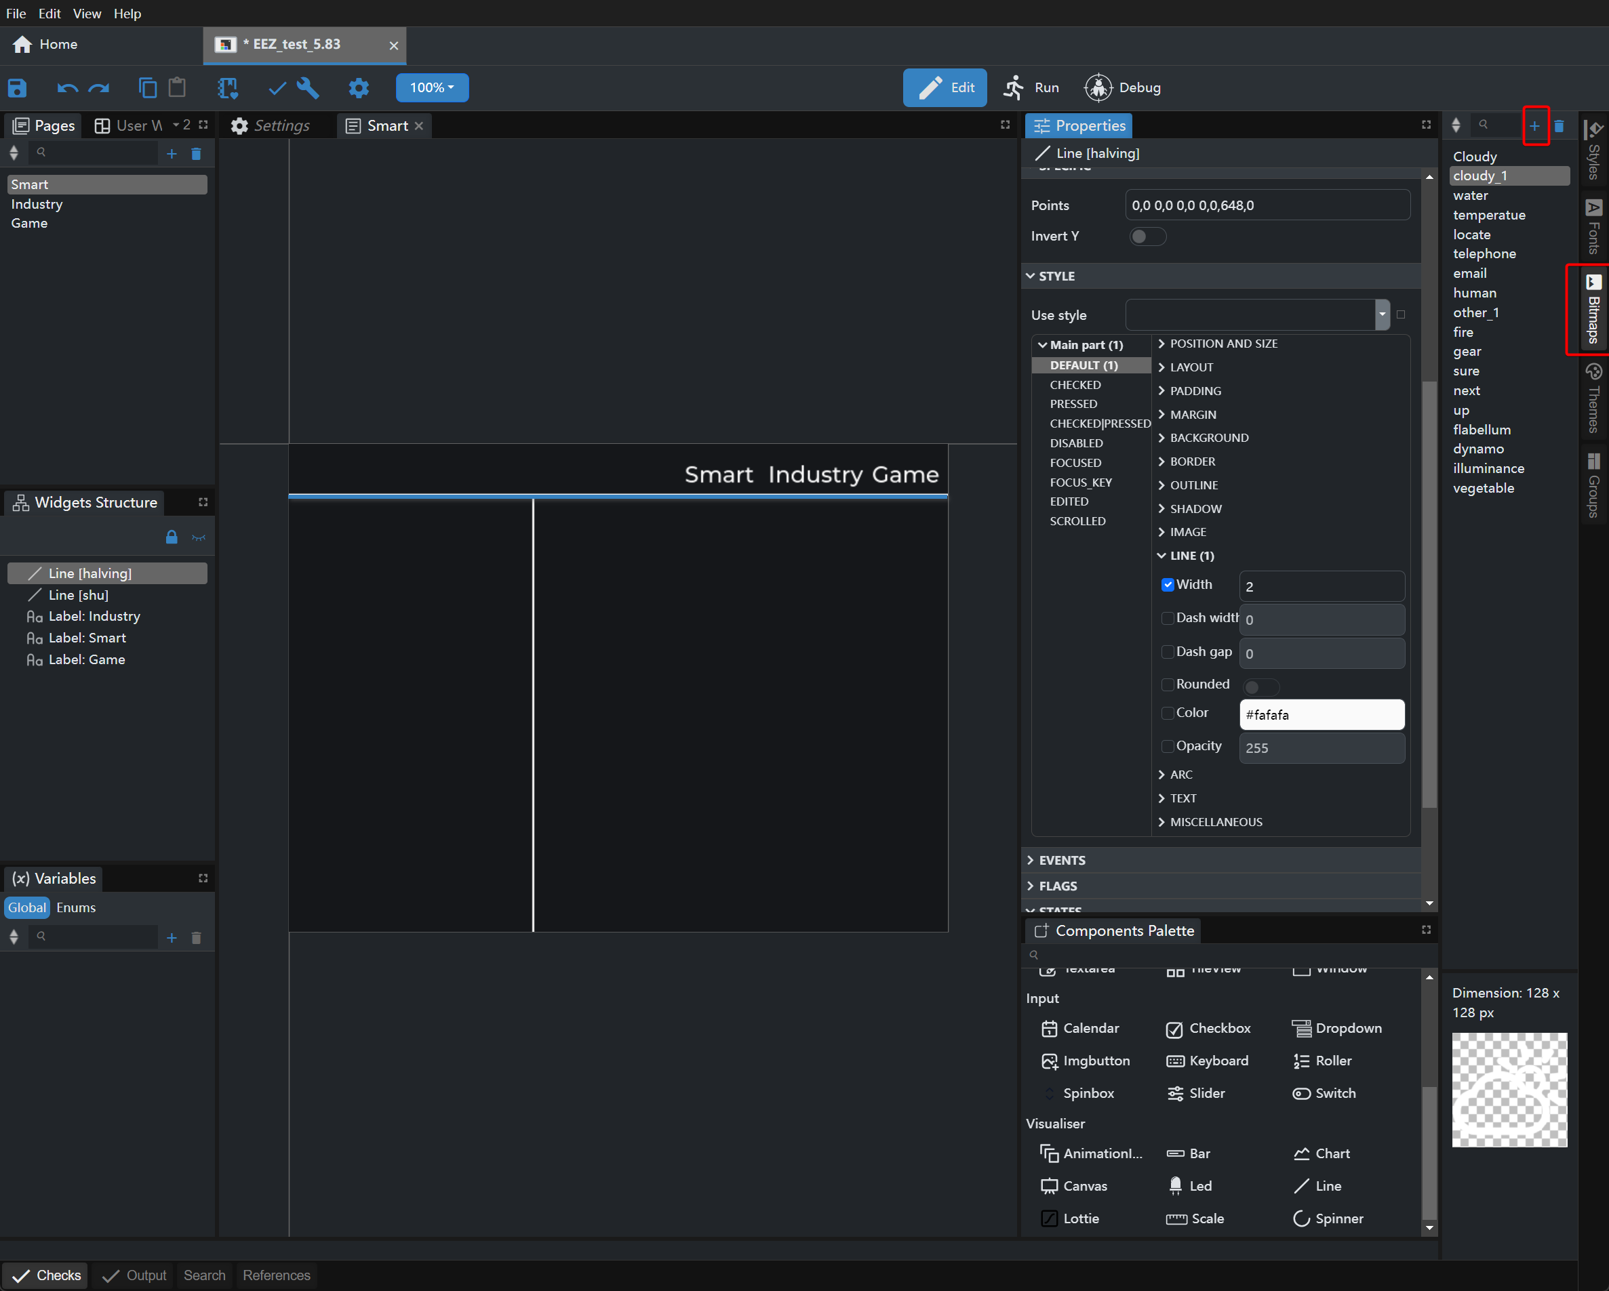Click the Check project checkmark icon
This screenshot has height=1291, width=1609.
pyautogui.click(x=277, y=88)
